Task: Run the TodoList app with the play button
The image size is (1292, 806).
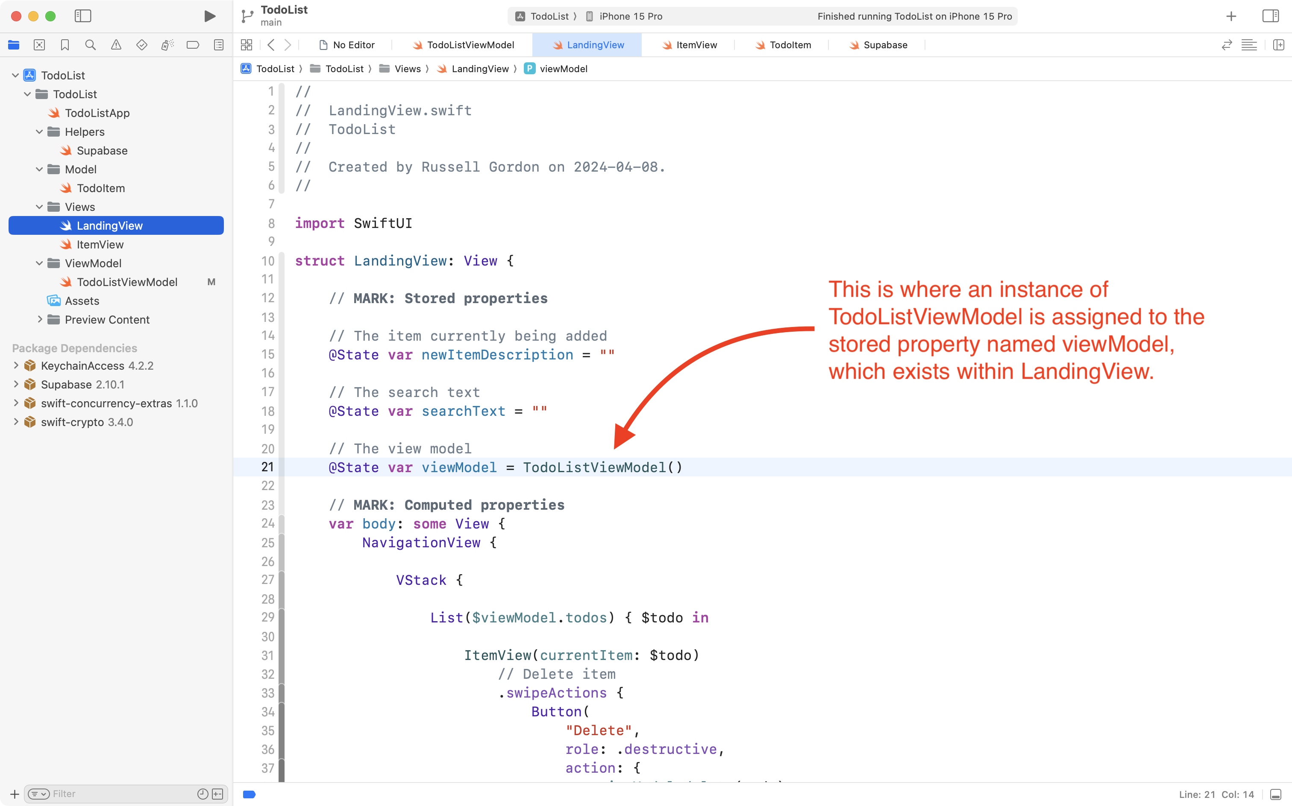Action: (209, 16)
